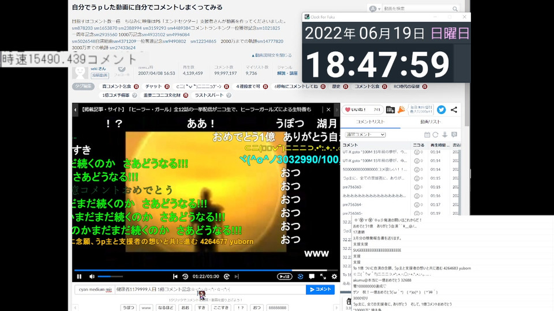Send the quick comment ここすき
554x311 pixels.
tap(221, 308)
